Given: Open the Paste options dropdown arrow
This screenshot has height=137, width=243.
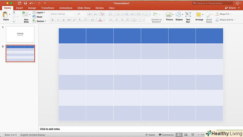Looking at the screenshot, I should point(10,14).
